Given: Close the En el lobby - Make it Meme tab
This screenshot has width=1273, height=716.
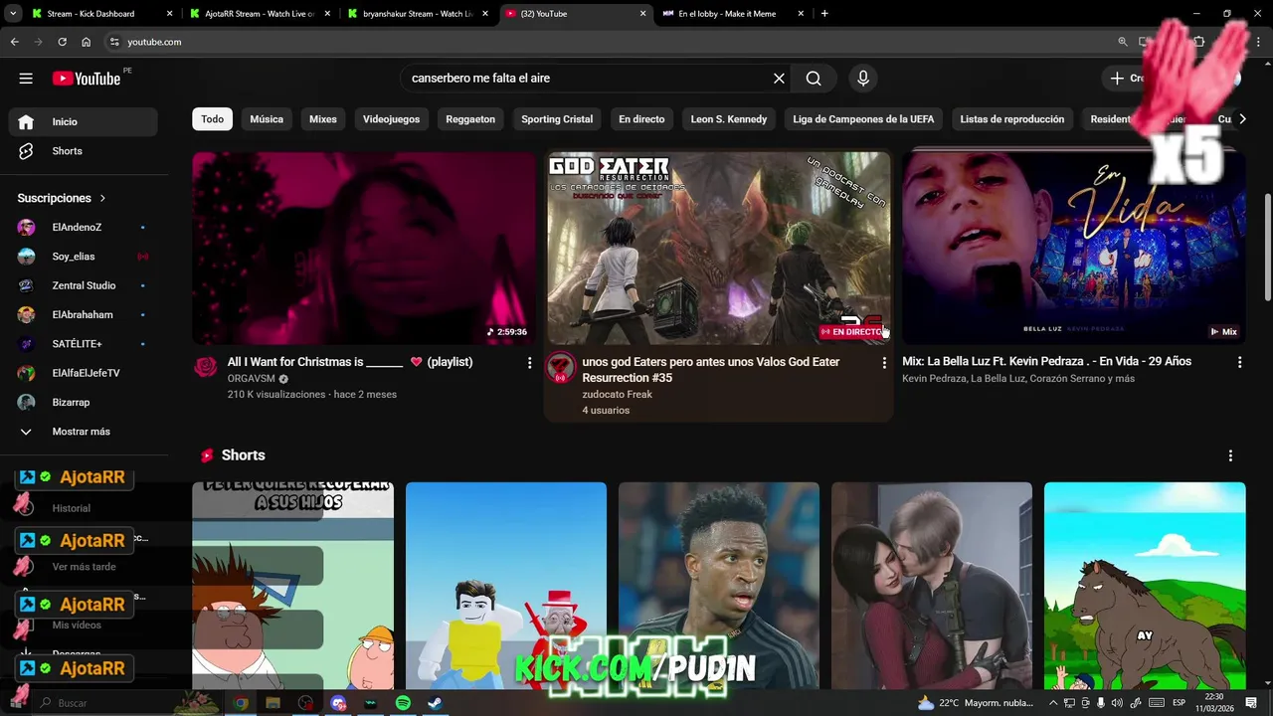Looking at the screenshot, I should (801, 14).
